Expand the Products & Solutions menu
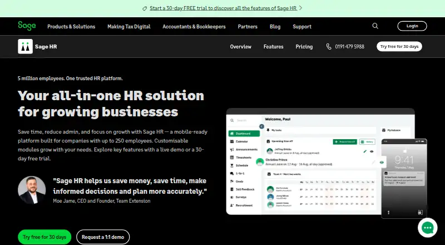The width and height of the screenshot is (445, 245). click(71, 26)
